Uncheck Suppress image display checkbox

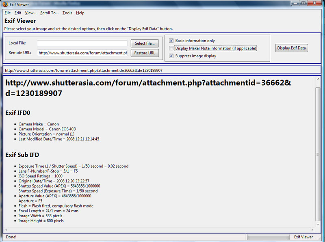(x=171, y=56)
